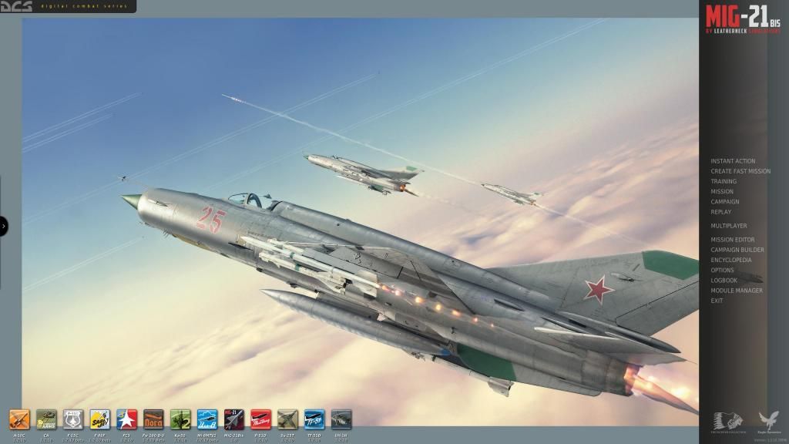Choose the Combined Arms module icon
This screenshot has width=789, height=444.
click(x=46, y=419)
